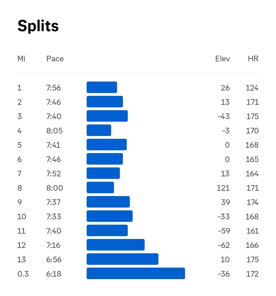
Task: Click the HR column header
Action: point(253,59)
